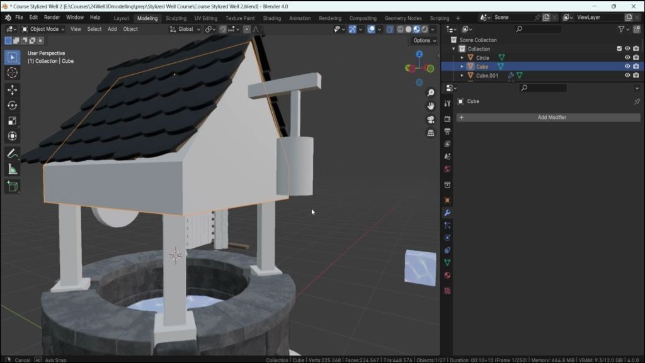Open the Object Constraints properties tab
Screen dimensions: 645x363
(447, 250)
